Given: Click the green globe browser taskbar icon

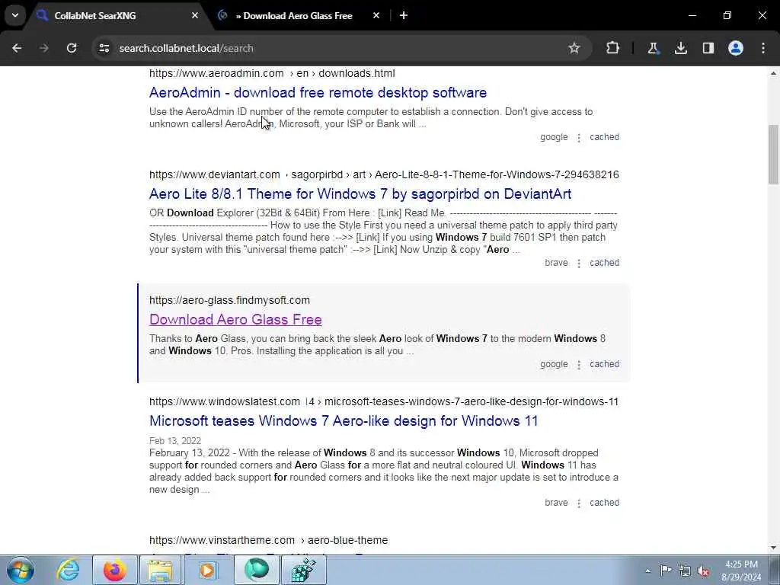Looking at the screenshot, I should click(257, 570).
